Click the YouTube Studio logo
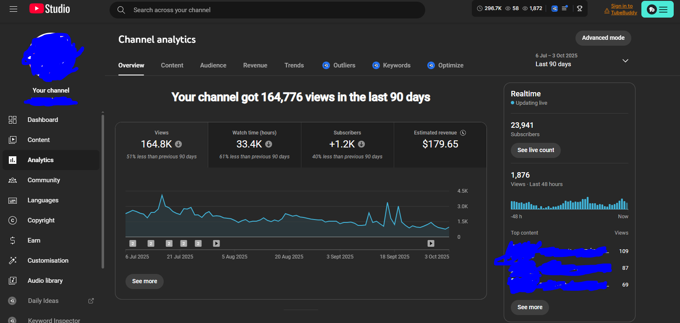 click(50, 9)
